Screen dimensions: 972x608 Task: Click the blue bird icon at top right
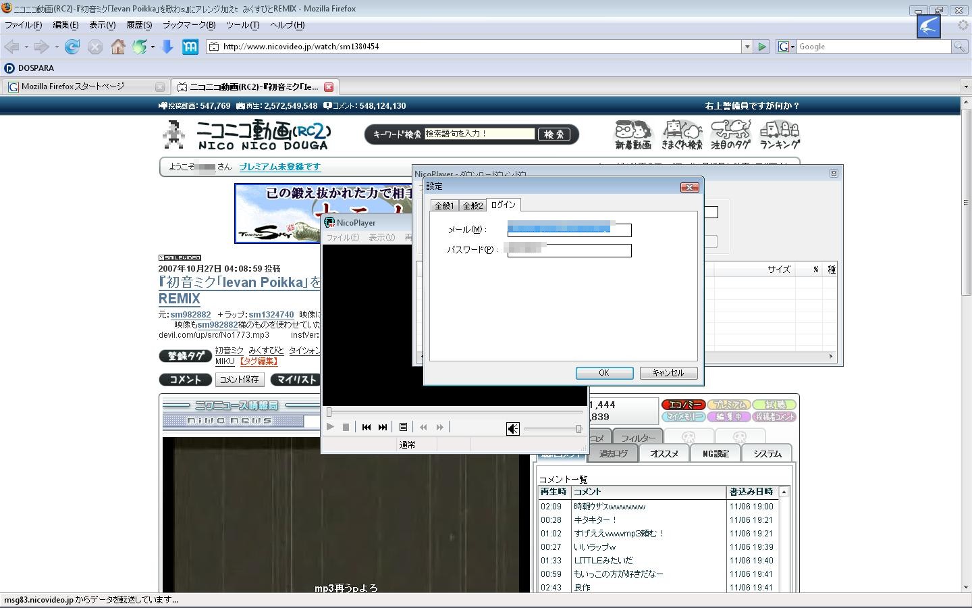point(929,26)
